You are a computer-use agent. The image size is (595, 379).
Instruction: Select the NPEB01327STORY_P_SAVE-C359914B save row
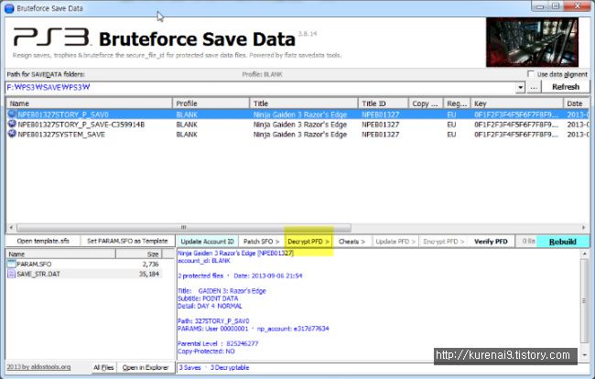[297, 125]
